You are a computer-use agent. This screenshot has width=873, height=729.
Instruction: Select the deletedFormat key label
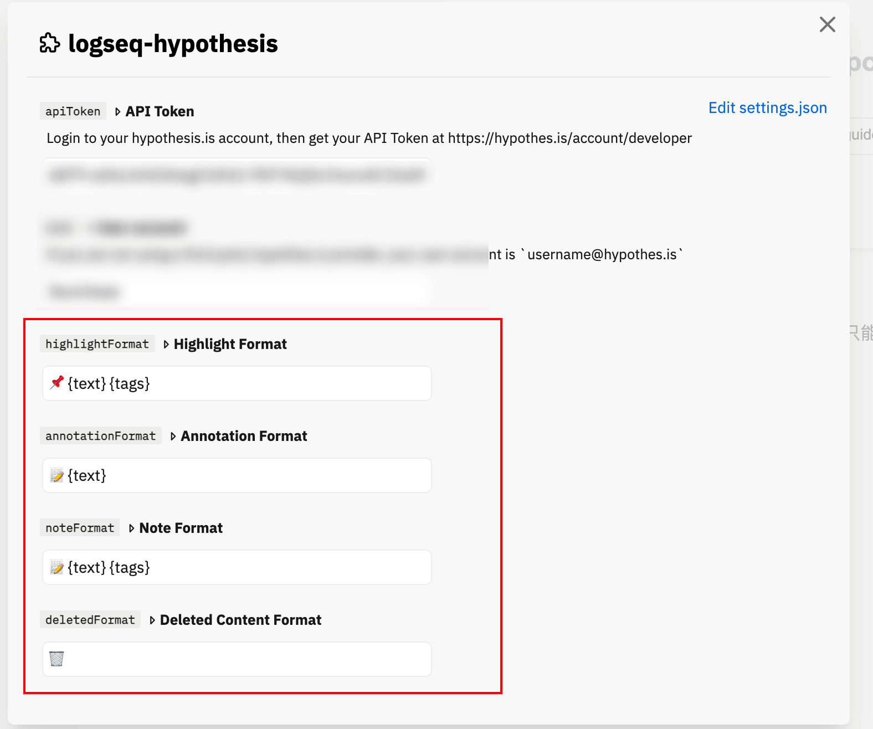click(x=90, y=620)
